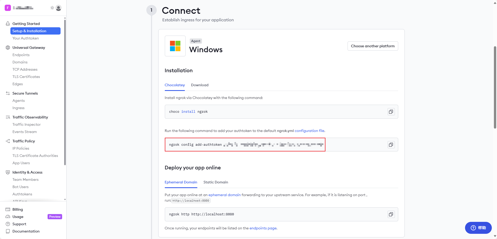Viewport: 497px width, 239px height.
Task: Switch to the Static Domain tab
Action: click(215, 182)
